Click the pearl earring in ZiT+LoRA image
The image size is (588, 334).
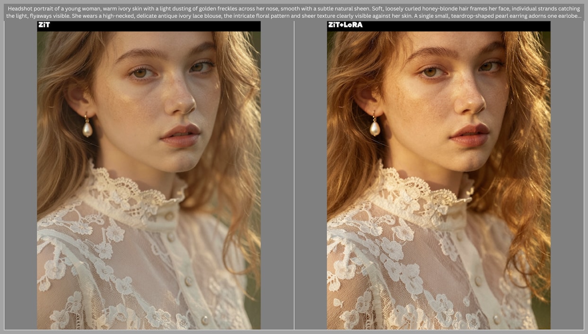[x=375, y=127]
